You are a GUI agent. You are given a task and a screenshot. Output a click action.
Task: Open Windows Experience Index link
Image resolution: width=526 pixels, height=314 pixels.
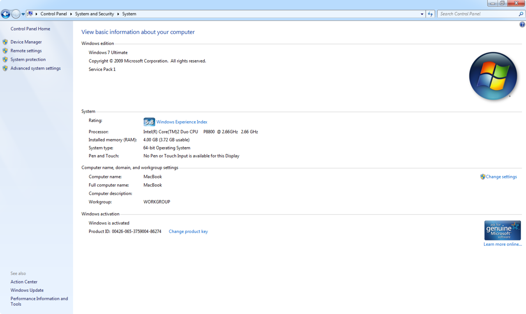point(182,122)
